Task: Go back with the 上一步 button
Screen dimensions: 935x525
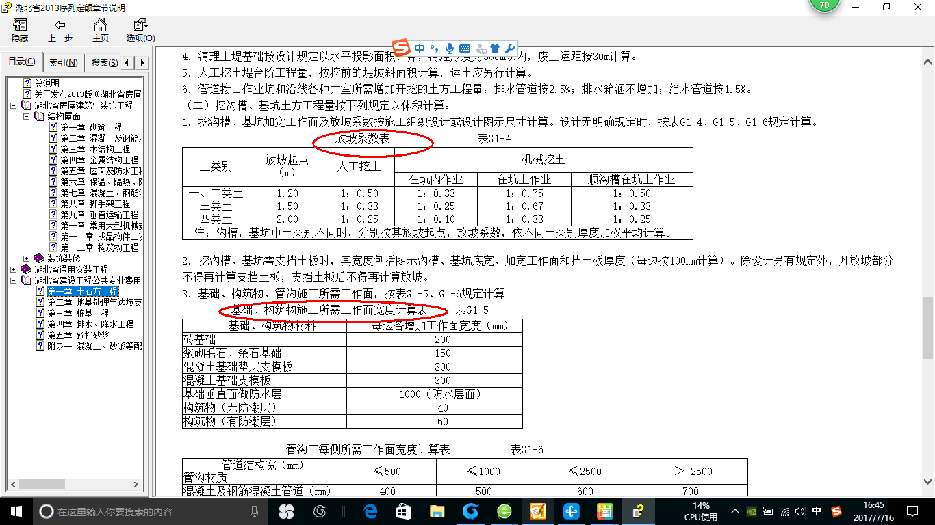Action: (x=60, y=31)
